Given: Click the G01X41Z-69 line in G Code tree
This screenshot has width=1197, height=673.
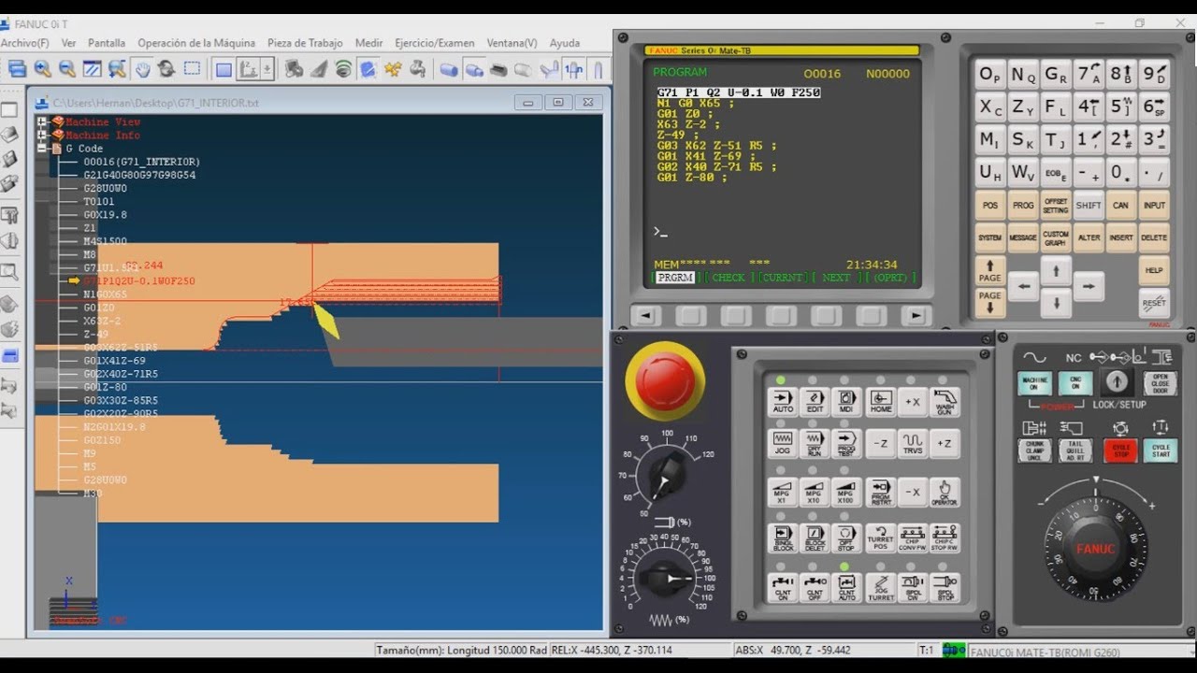Looking at the screenshot, I should click(x=114, y=361).
